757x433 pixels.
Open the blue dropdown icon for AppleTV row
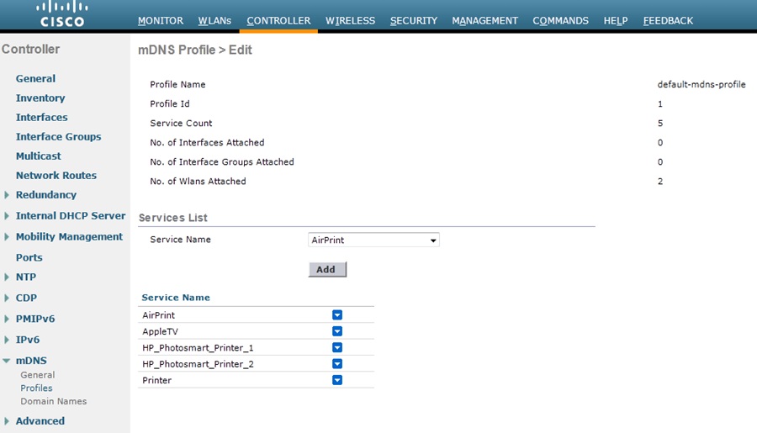click(x=337, y=331)
